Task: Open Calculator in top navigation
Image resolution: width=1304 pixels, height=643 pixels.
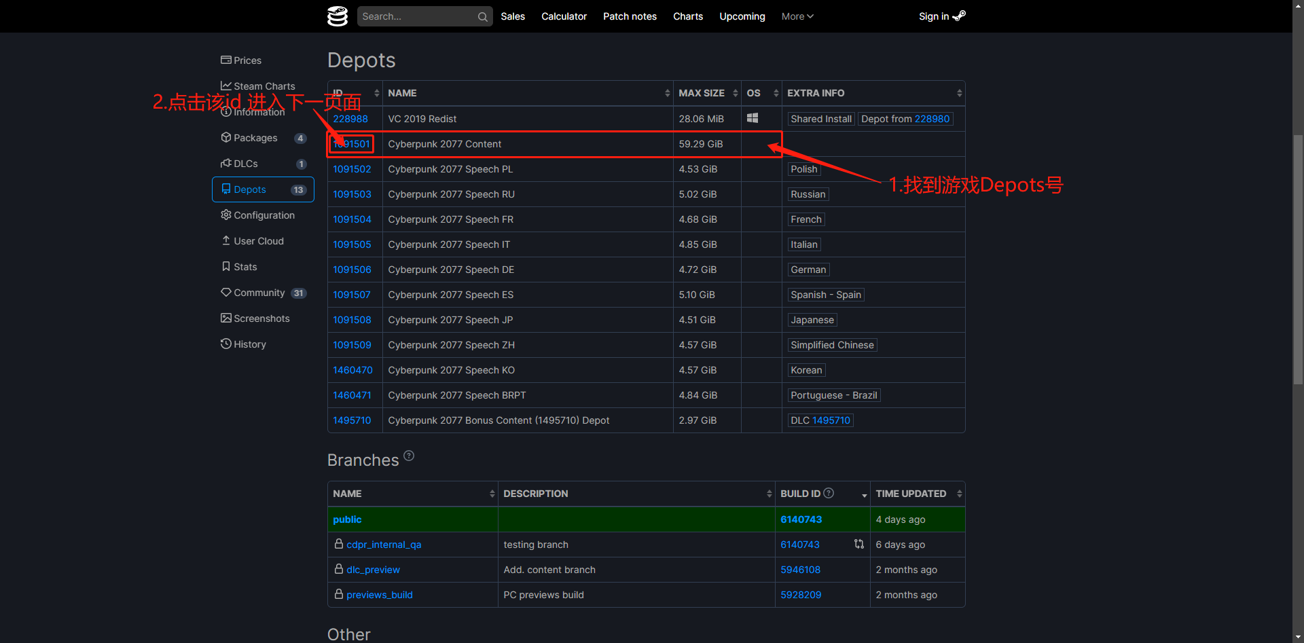Action: (564, 16)
